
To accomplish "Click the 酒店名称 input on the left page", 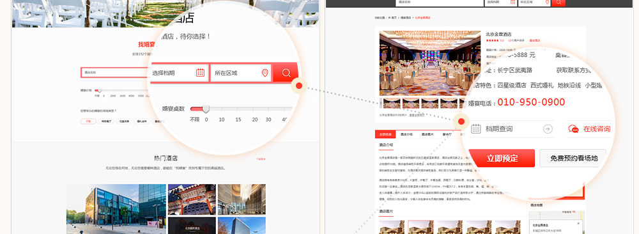I will [x=116, y=72].
